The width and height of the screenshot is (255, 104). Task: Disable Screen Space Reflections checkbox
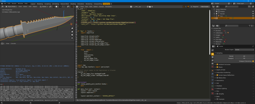pyautogui.click(x=217, y=75)
